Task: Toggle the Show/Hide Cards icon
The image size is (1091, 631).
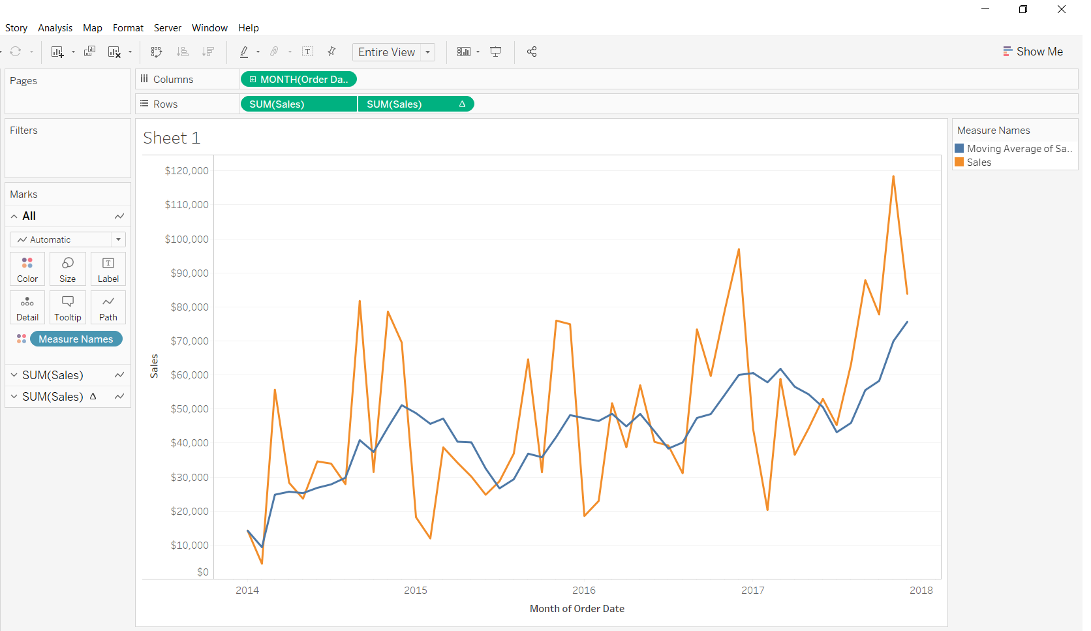Action: click(463, 52)
